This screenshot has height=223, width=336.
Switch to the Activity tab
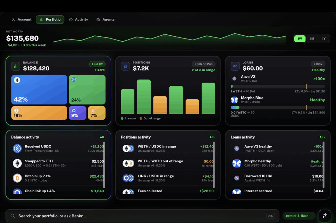pyautogui.click(x=79, y=20)
